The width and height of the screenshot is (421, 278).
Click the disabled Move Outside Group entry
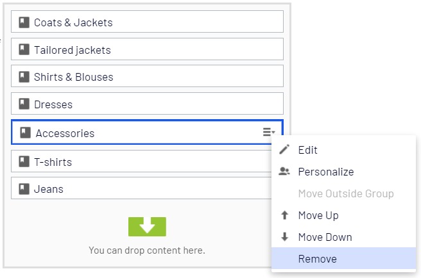(346, 193)
